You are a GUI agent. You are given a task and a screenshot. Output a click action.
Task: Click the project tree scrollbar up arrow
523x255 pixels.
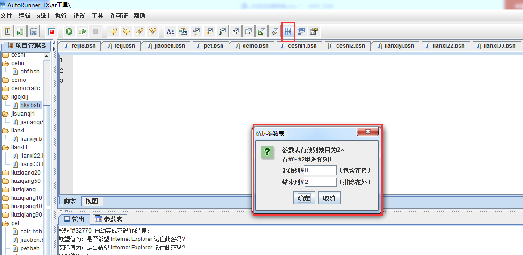[47, 57]
